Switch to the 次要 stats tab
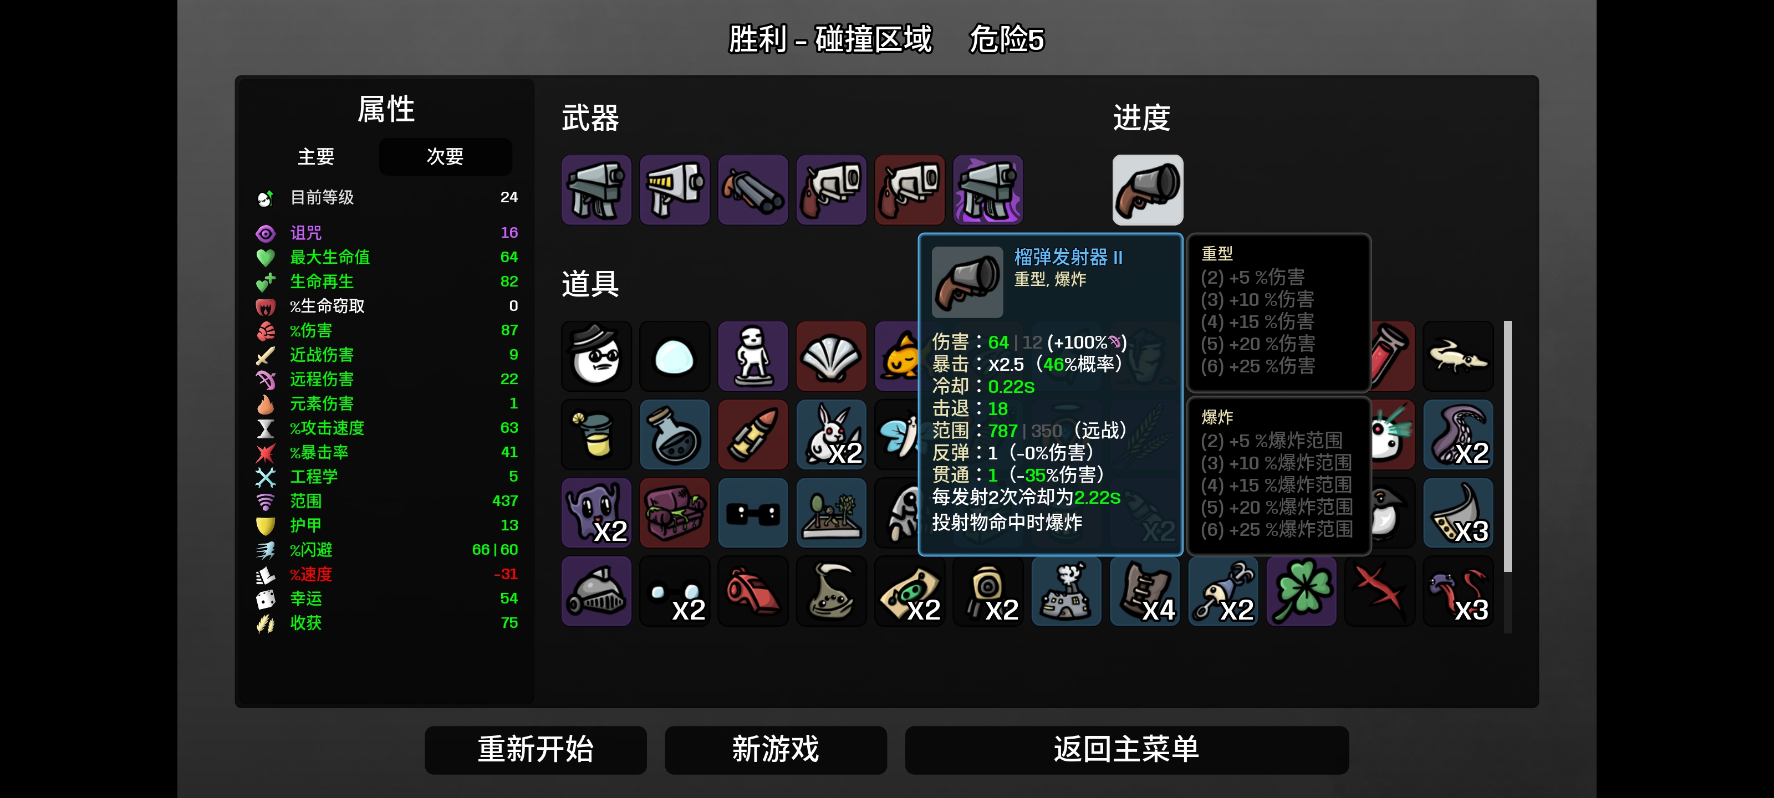The image size is (1774, 798). [445, 157]
